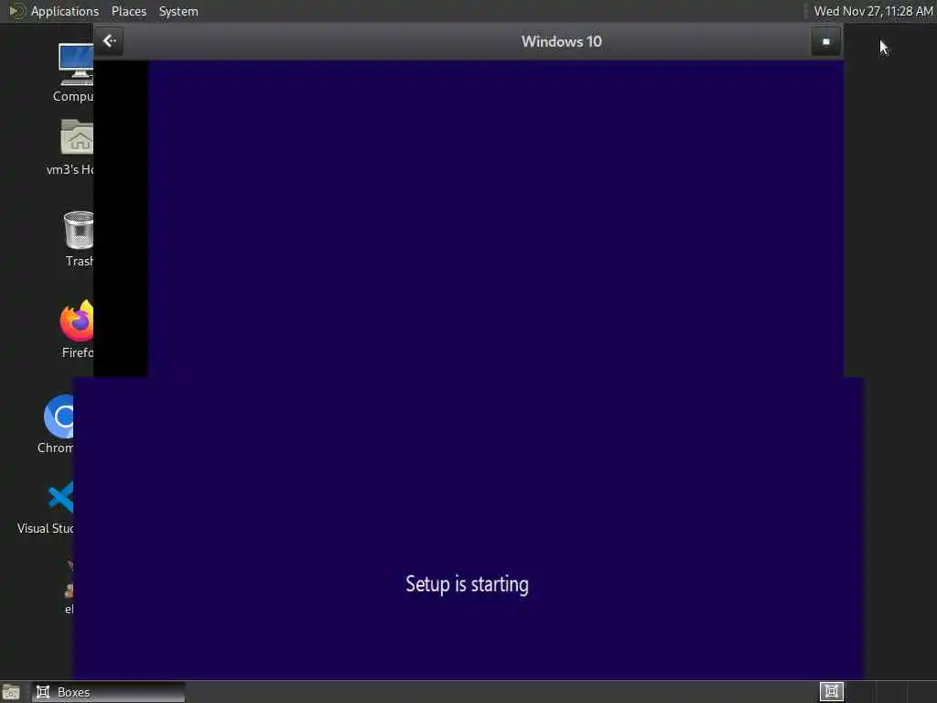Screen dimensions: 937x703
Task: Launch the Visual Studio Code desktop icon
Action: 60,497
